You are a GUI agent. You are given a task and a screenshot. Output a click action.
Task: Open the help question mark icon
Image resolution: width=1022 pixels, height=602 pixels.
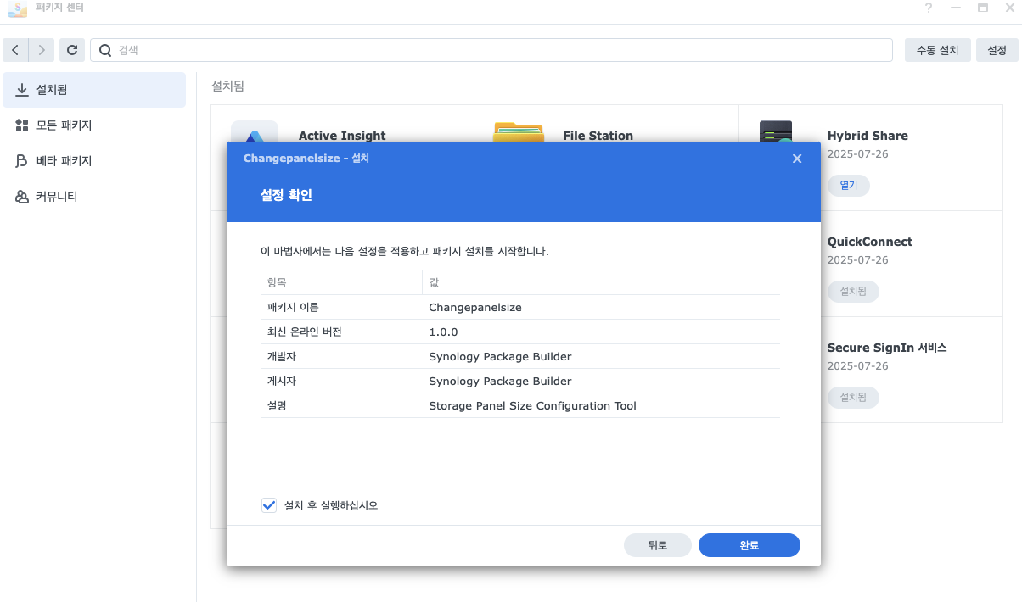click(x=929, y=8)
